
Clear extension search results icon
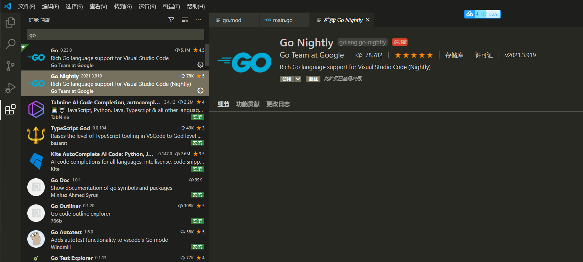tap(185, 20)
